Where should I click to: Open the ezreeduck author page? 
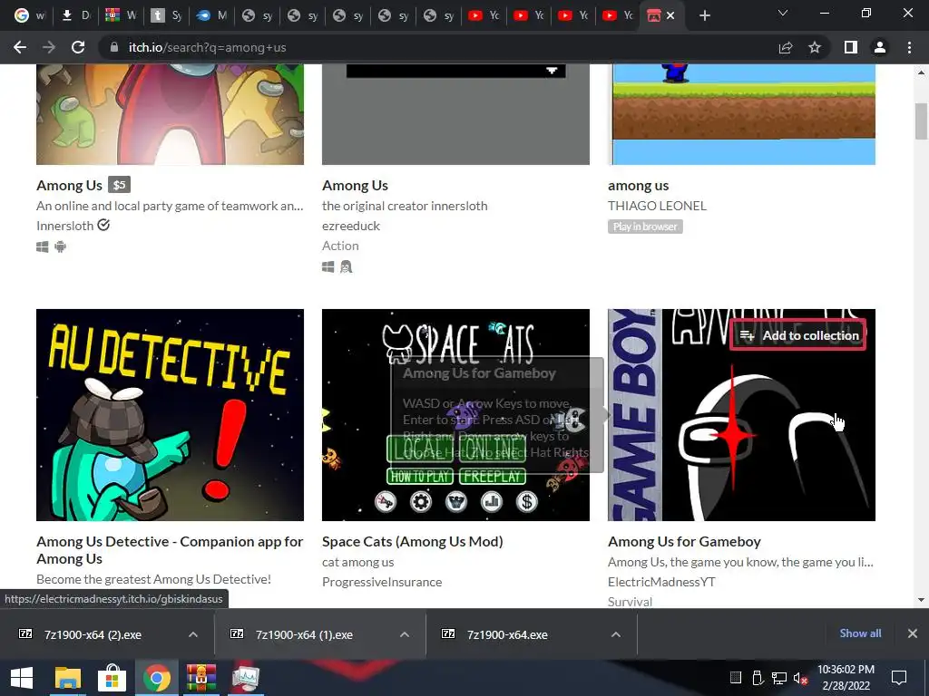(351, 226)
